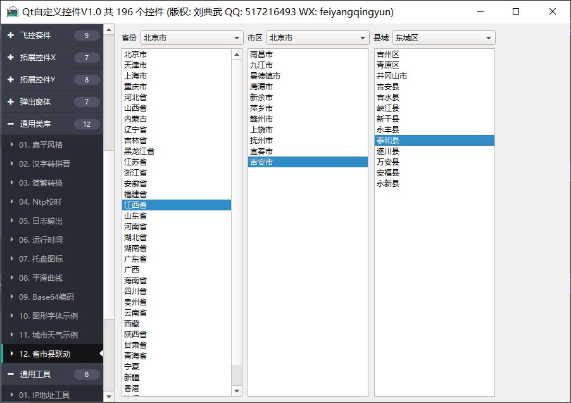Open the 县城 county dropdown
This screenshot has height=403, width=571.
point(443,38)
